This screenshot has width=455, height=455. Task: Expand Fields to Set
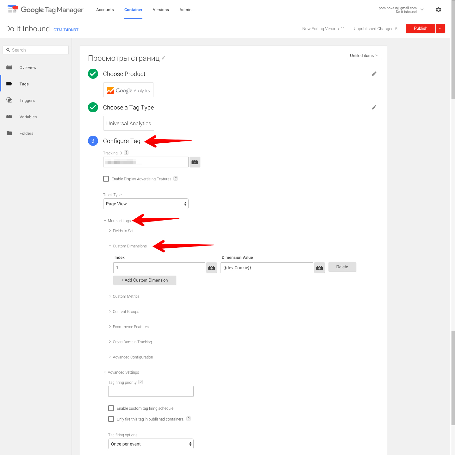[x=121, y=231]
